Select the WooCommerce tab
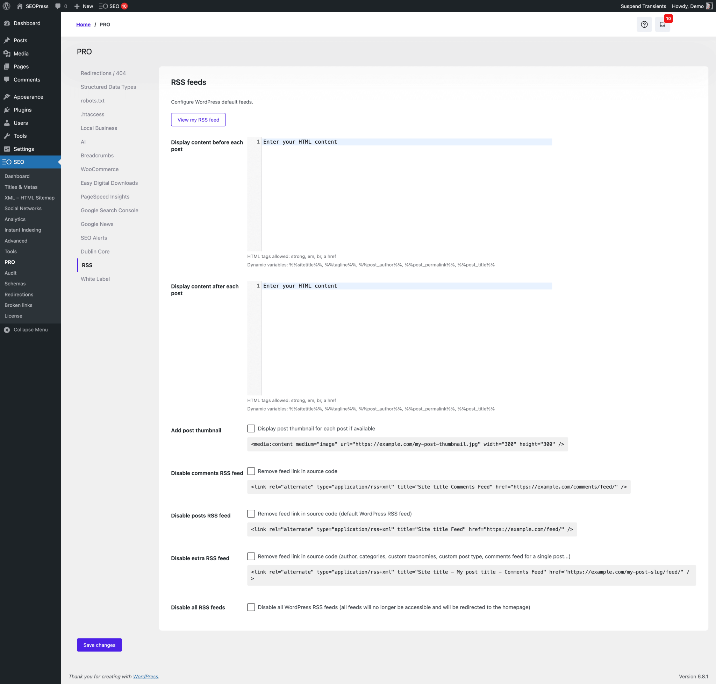Screen dimensions: 716x684 100,169
